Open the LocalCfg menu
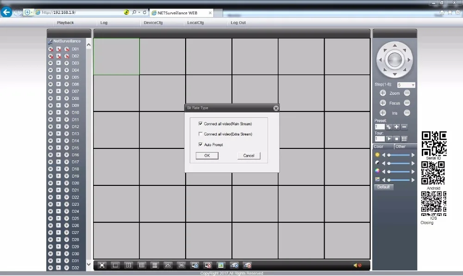The height and width of the screenshot is (276, 463). [195, 23]
